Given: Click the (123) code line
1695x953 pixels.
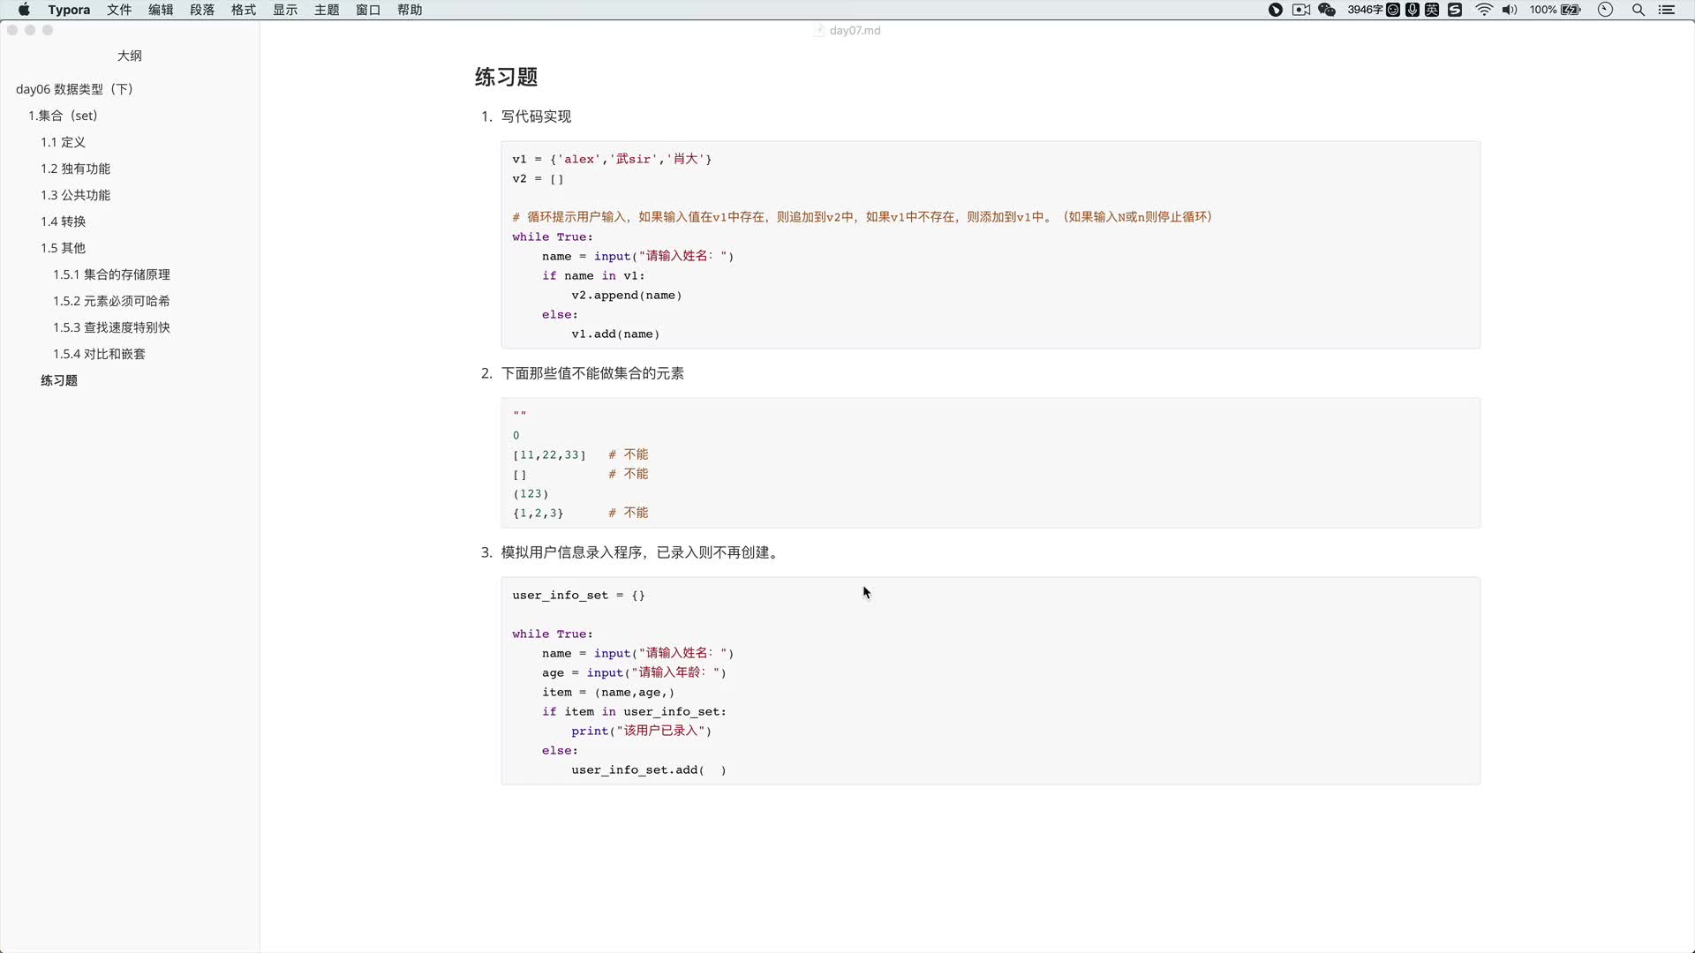Looking at the screenshot, I should 531,493.
